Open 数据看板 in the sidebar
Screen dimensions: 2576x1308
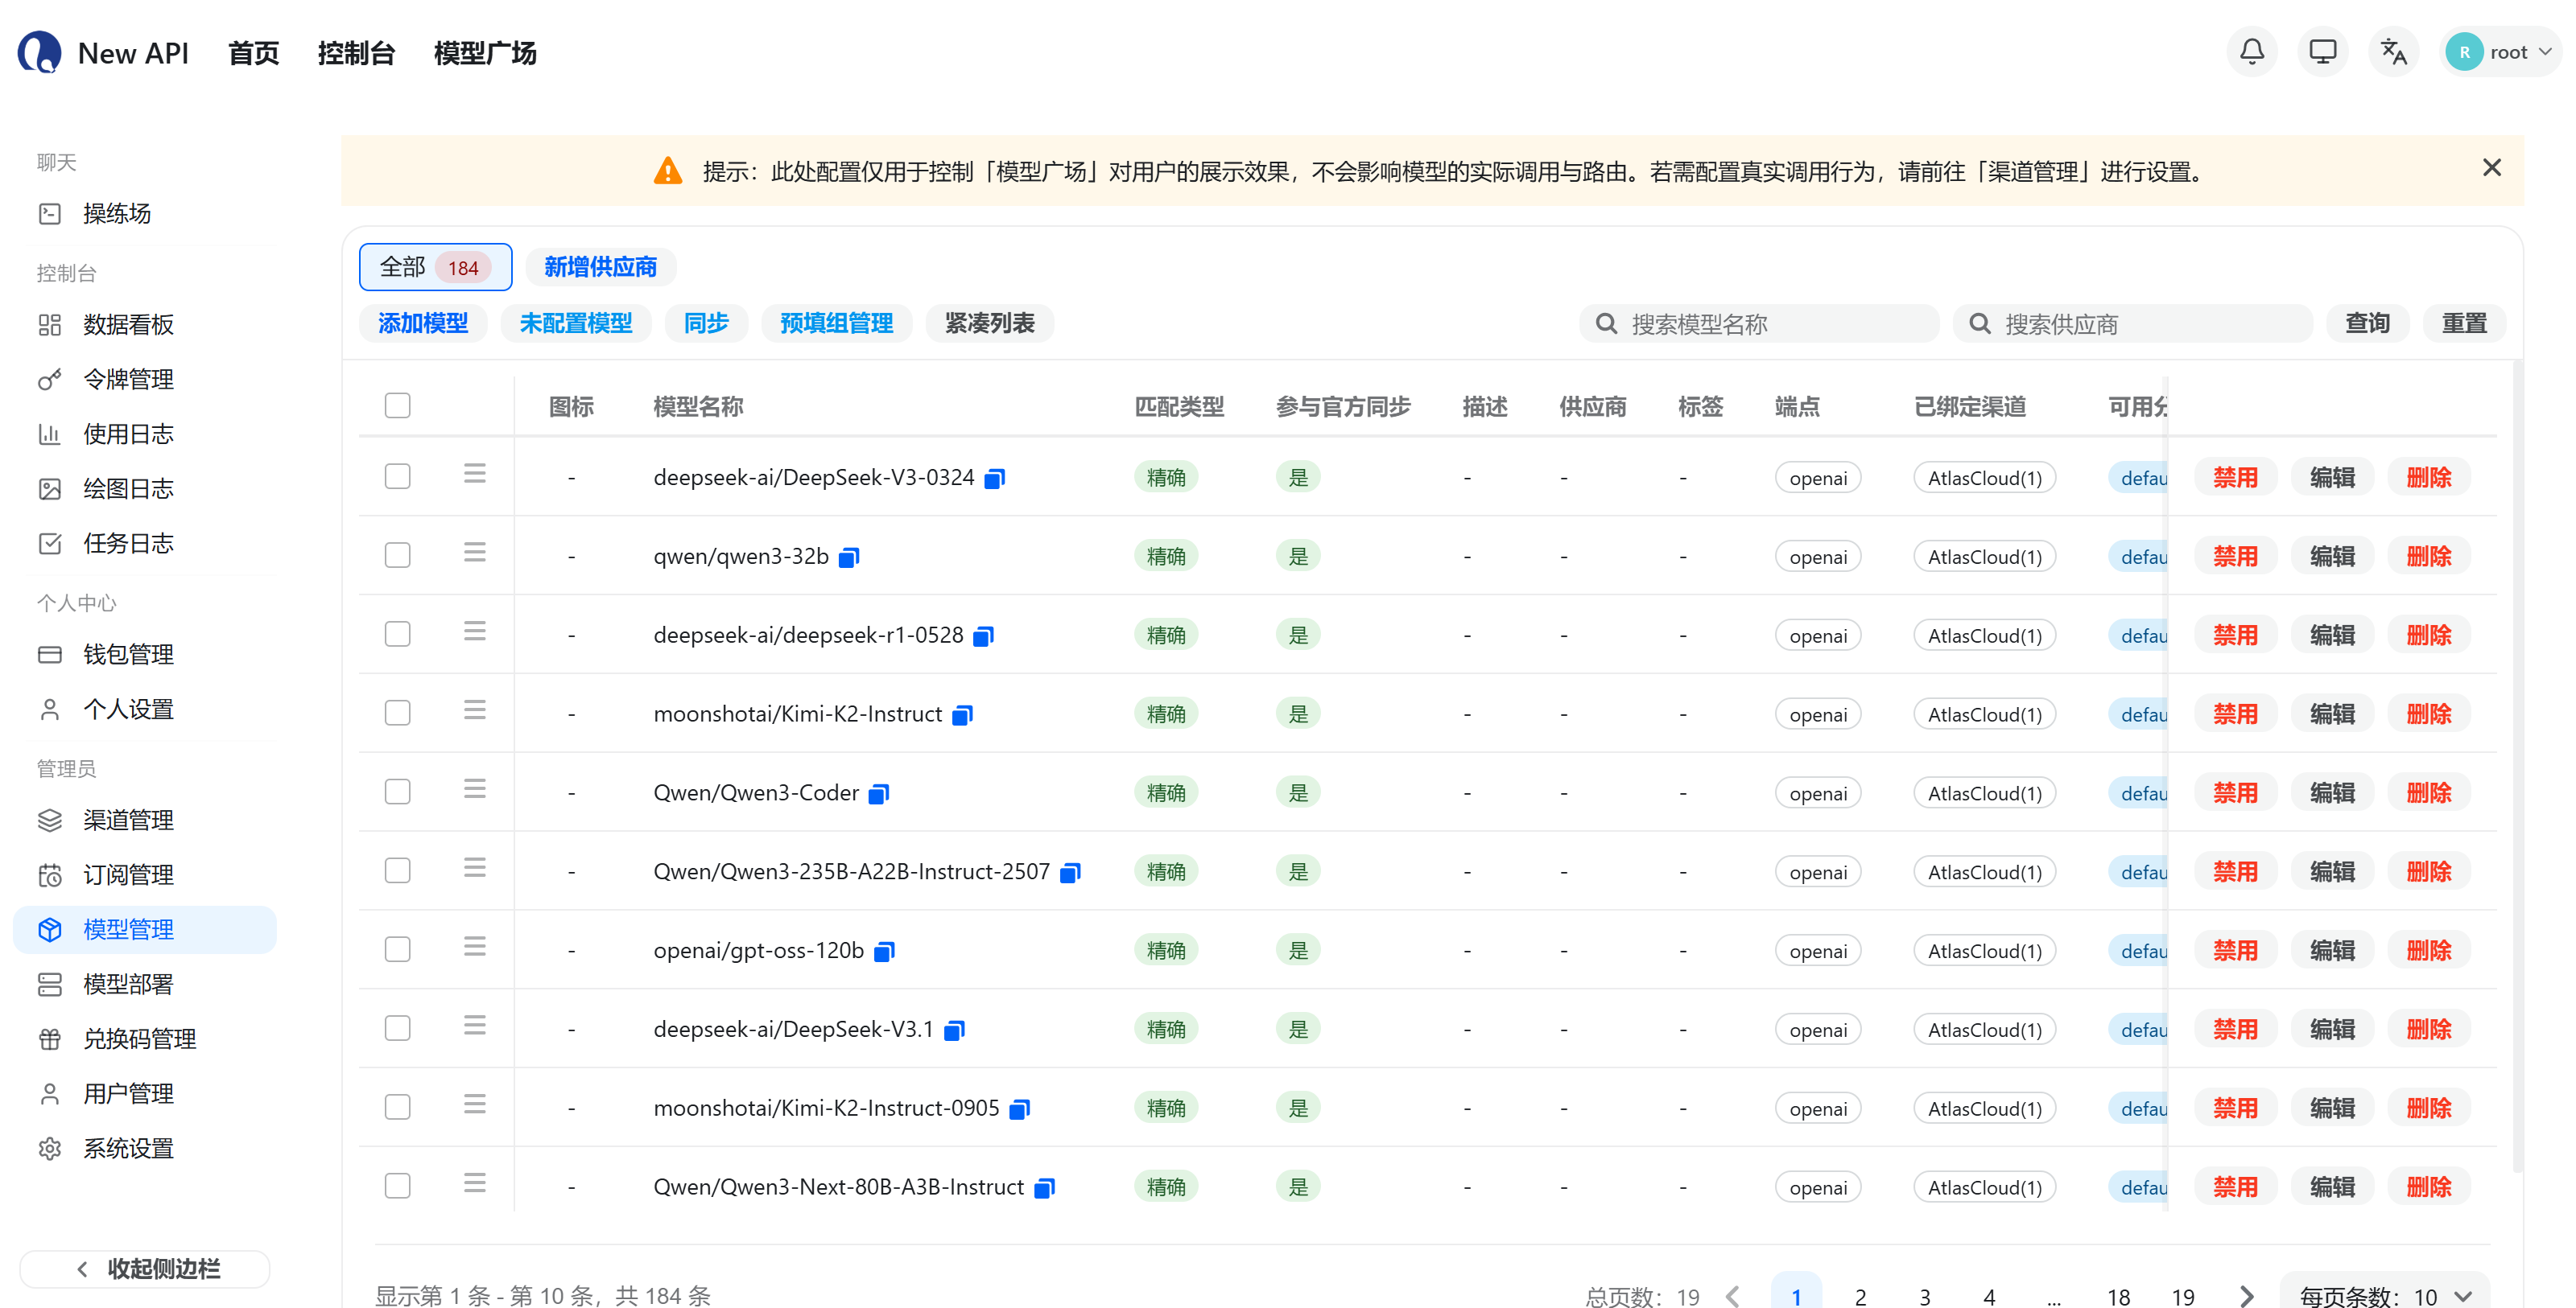point(145,325)
